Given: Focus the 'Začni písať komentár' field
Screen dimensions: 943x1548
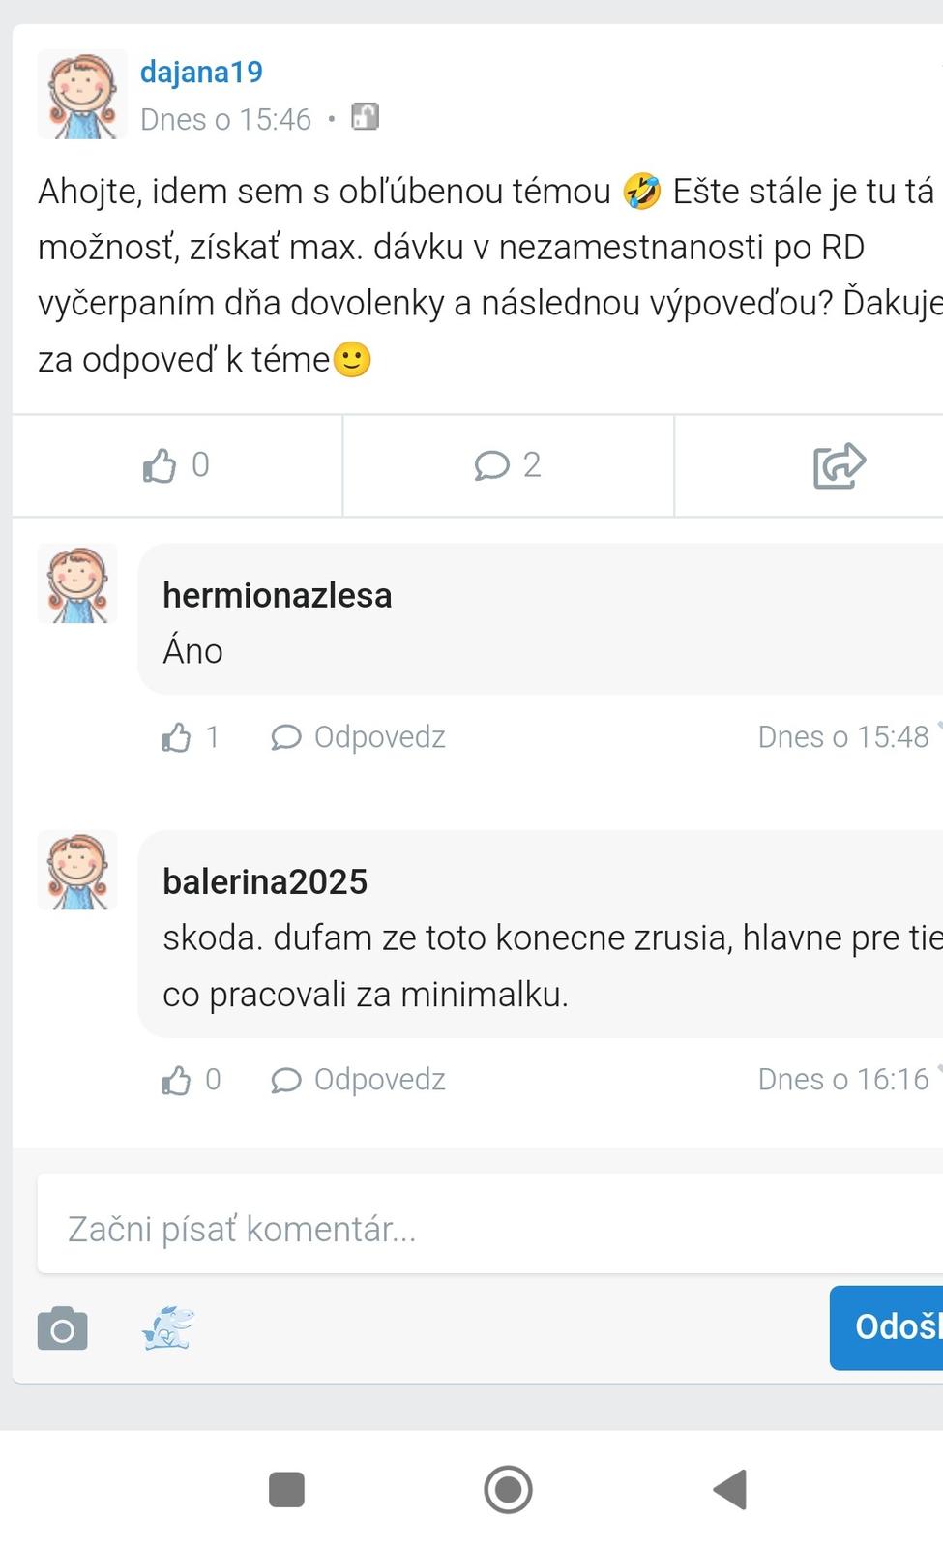Looking at the screenshot, I should point(484,1228).
